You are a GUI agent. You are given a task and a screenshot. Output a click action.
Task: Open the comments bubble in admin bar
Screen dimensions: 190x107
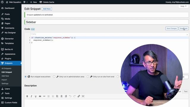(26, 2)
